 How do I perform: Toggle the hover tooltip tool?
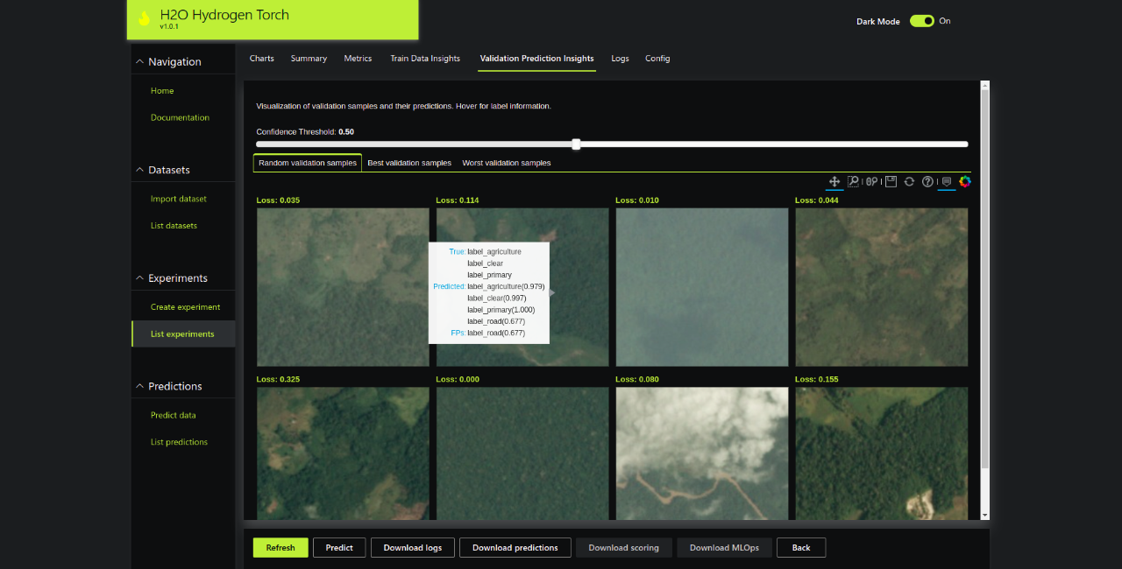(x=947, y=181)
